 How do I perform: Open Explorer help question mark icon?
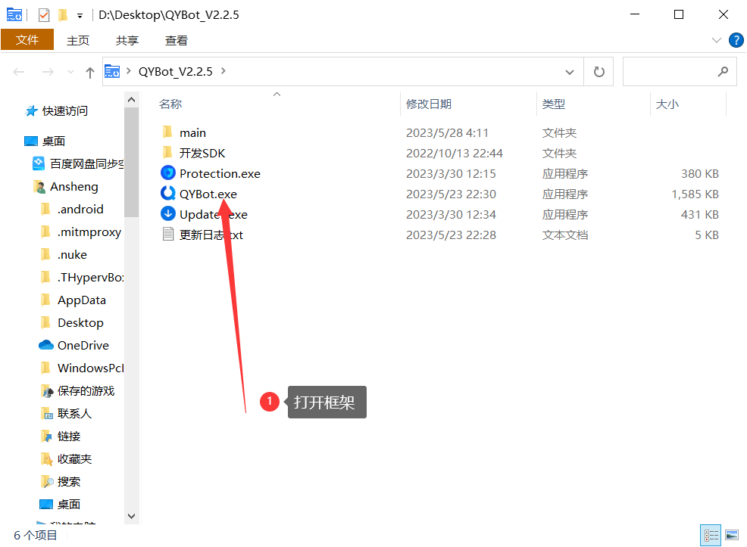(735, 40)
